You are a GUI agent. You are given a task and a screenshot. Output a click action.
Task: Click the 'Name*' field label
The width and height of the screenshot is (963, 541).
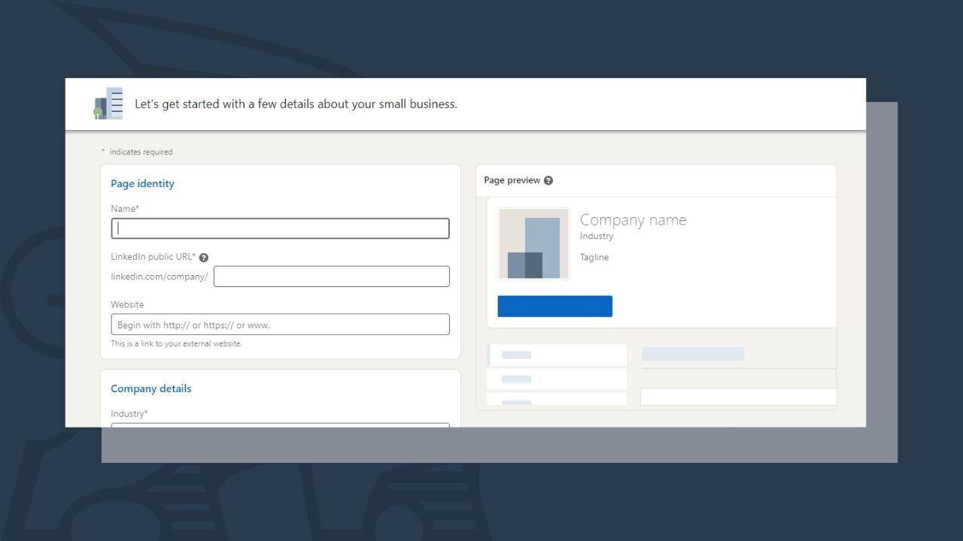125,209
